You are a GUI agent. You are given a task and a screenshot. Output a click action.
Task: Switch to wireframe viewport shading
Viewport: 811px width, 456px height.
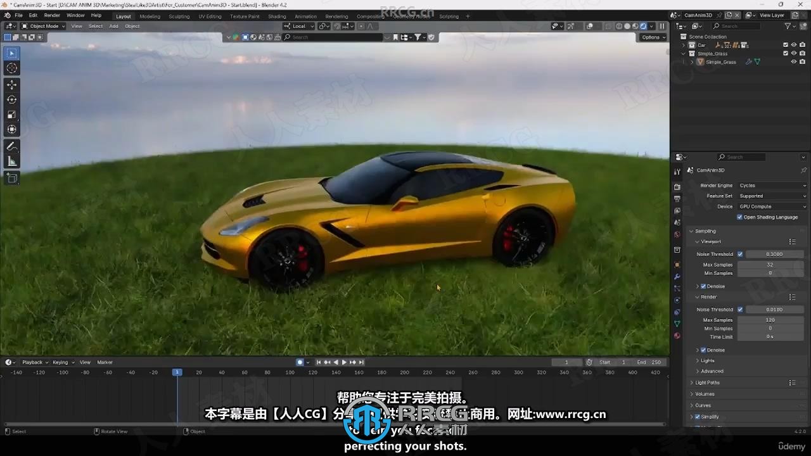(619, 27)
